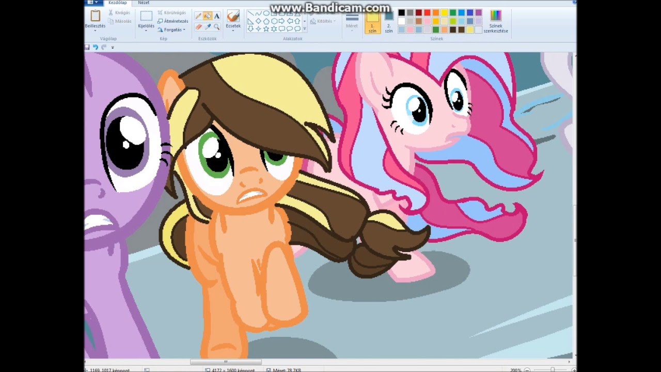
Task: Choose the right arrow shape
Action: click(281, 21)
